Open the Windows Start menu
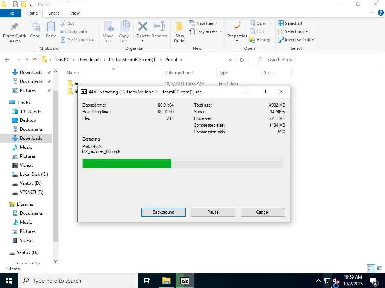The image size is (385, 288). coord(9,280)
